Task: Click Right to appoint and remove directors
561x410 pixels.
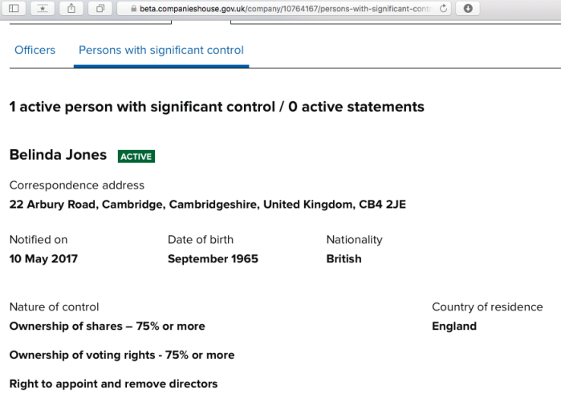Action: 113,384
